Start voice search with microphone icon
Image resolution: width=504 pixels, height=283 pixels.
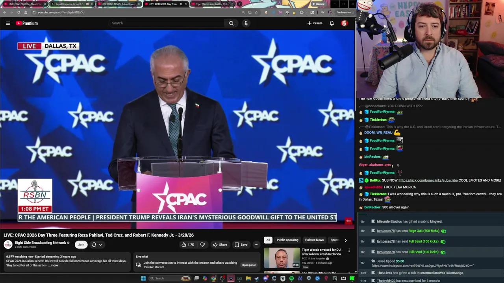pos(246,23)
